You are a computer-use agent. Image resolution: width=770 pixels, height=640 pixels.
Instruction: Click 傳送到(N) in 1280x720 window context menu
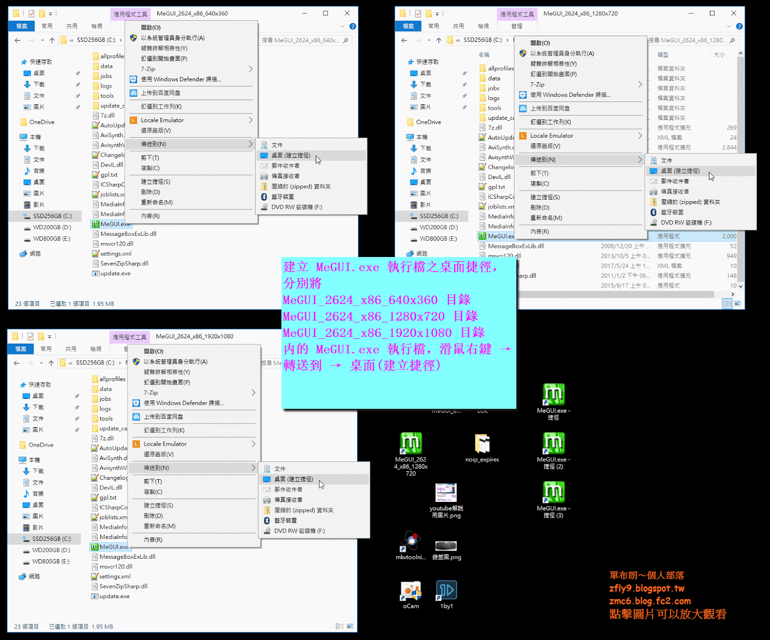pyautogui.click(x=580, y=160)
